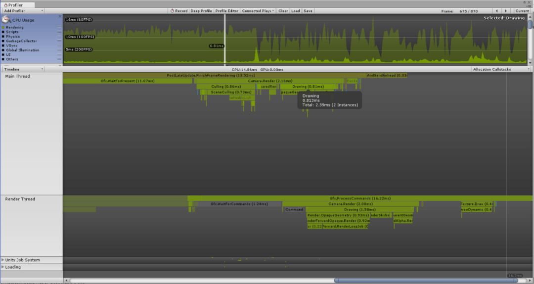Select Camera.Render (2.00ms) in Render Thread
Screen dimensions: 534x284
pyautogui.click(x=351, y=204)
